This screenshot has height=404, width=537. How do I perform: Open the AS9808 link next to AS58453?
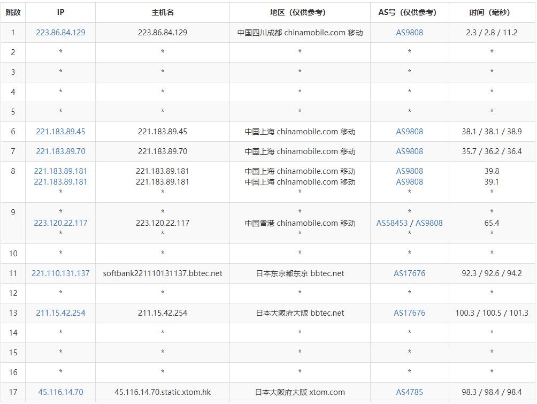429,223
